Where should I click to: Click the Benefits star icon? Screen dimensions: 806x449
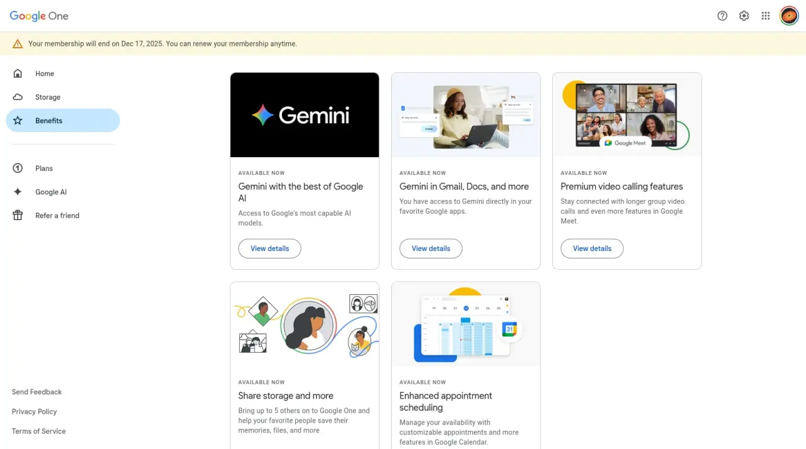(x=18, y=121)
